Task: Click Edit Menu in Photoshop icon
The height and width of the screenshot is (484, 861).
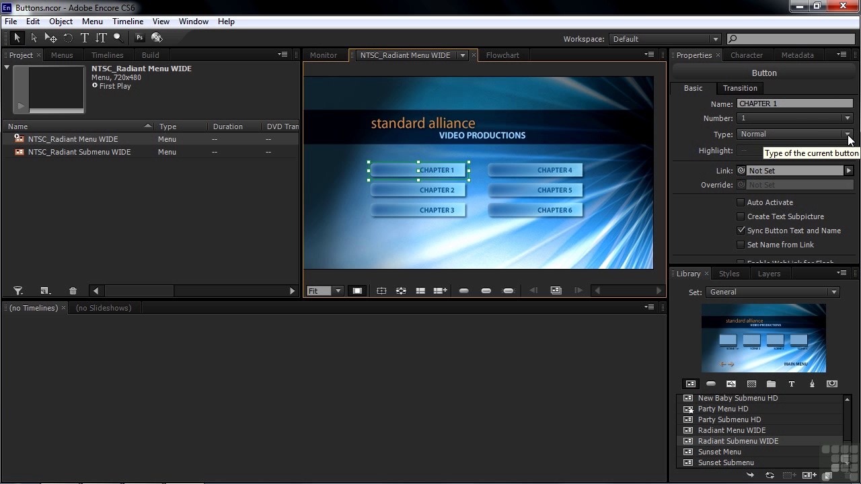Action: point(139,38)
